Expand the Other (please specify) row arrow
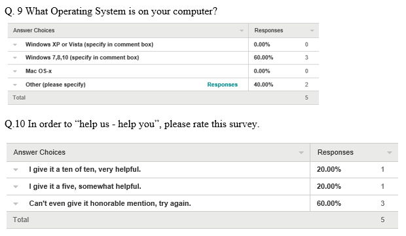 coord(15,85)
